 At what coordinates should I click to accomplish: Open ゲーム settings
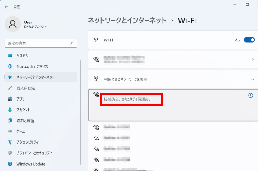(x=41, y=132)
